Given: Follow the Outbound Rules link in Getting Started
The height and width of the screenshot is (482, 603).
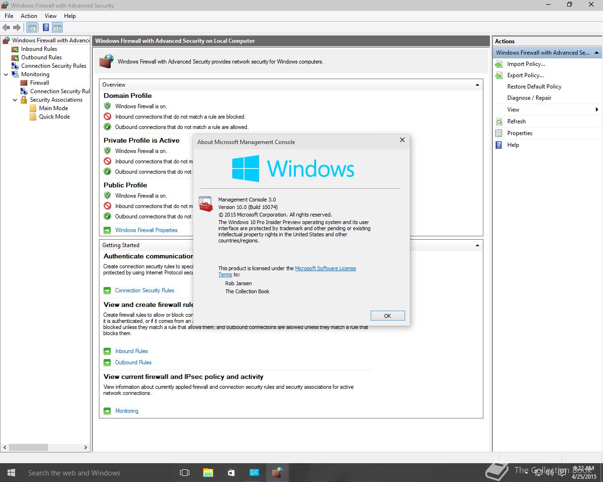Looking at the screenshot, I should click(133, 362).
